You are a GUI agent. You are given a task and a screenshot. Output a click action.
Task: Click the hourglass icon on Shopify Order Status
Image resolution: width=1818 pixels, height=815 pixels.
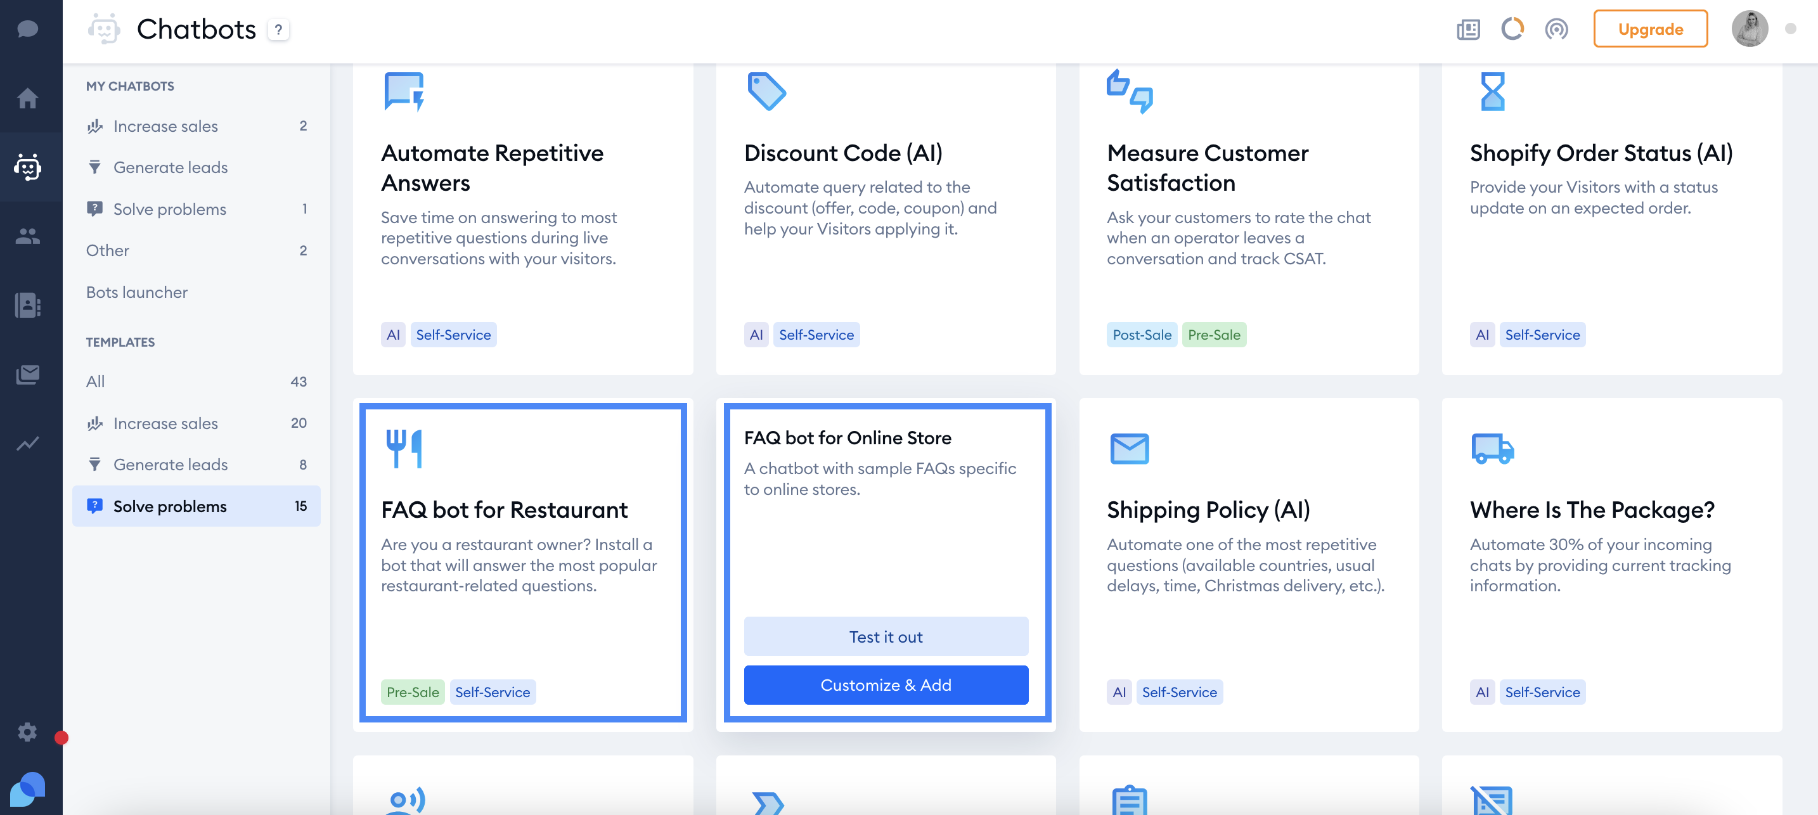point(1493,91)
